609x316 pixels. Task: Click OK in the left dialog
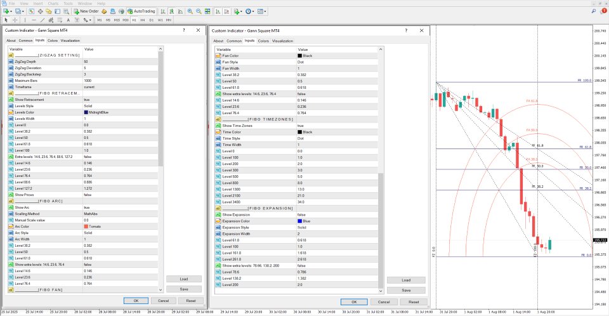[x=136, y=301]
